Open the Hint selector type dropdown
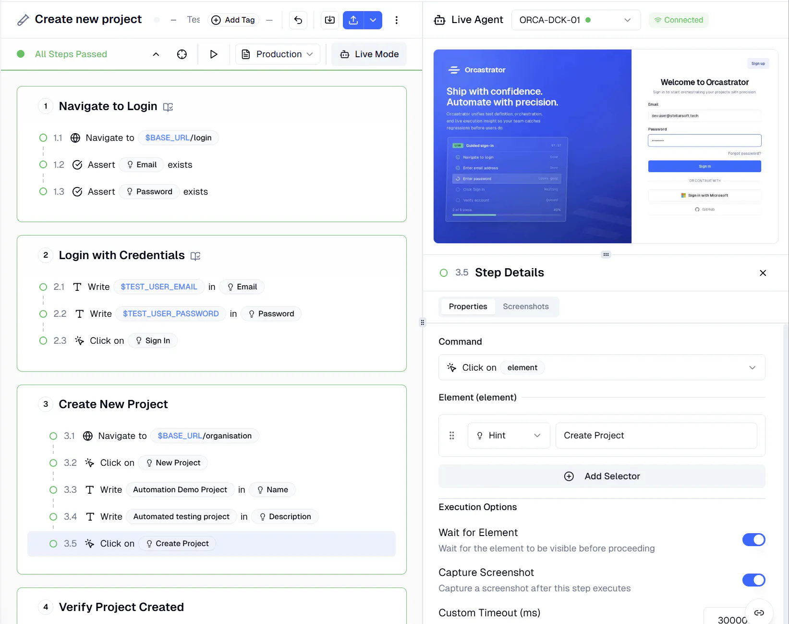The width and height of the screenshot is (789, 624). tap(509, 436)
